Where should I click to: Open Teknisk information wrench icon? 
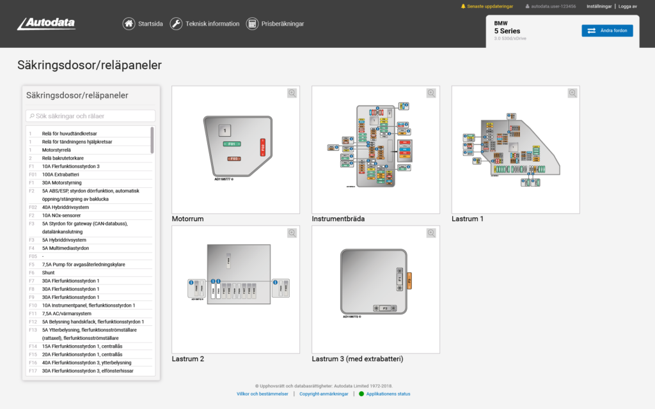[x=176, y=24]
